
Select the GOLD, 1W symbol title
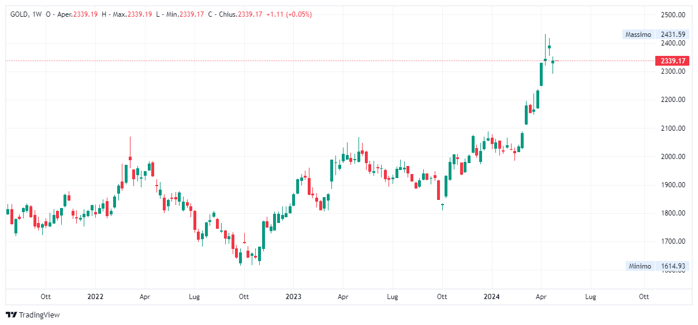click(x=25, y=14)
